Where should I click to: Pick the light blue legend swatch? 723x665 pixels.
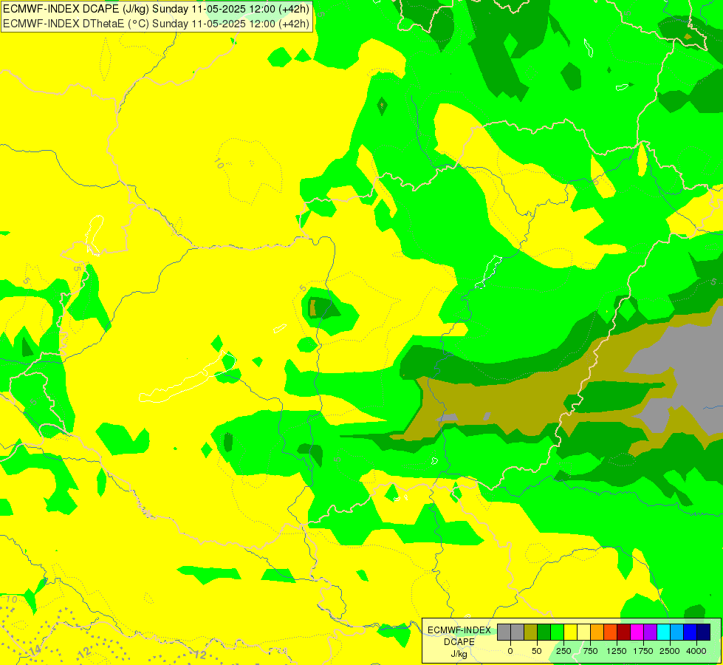click(677, 632)
